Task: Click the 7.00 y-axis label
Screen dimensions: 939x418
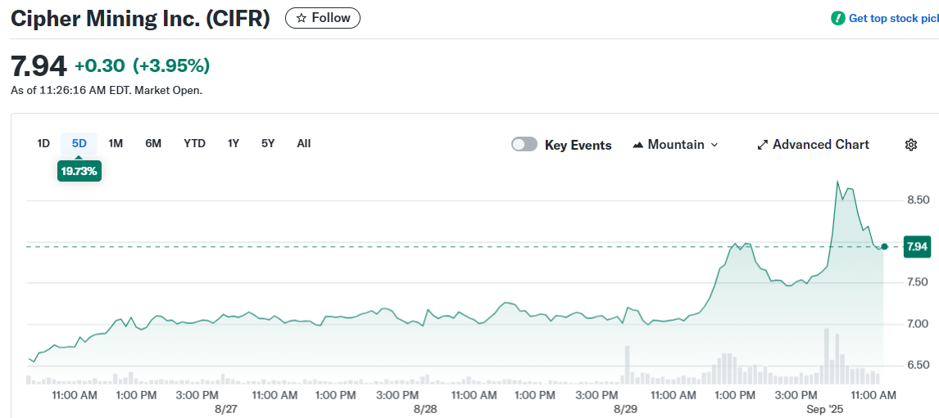Action: click(x=918, y=324)
